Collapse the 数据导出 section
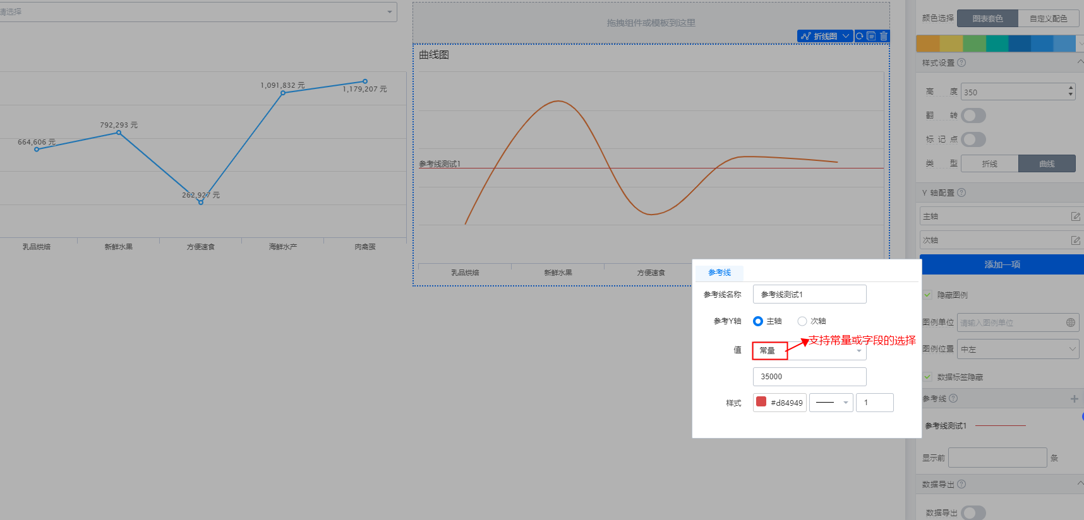 (1080, 483)
